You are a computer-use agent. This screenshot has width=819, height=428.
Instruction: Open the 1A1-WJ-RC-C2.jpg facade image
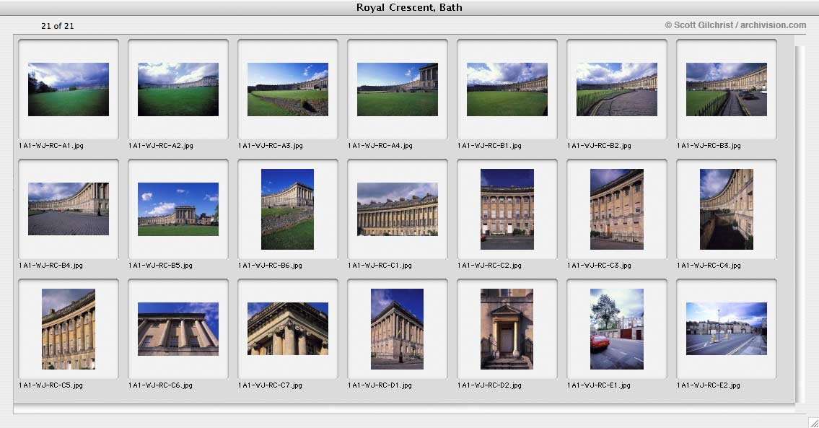click(507, 209)
